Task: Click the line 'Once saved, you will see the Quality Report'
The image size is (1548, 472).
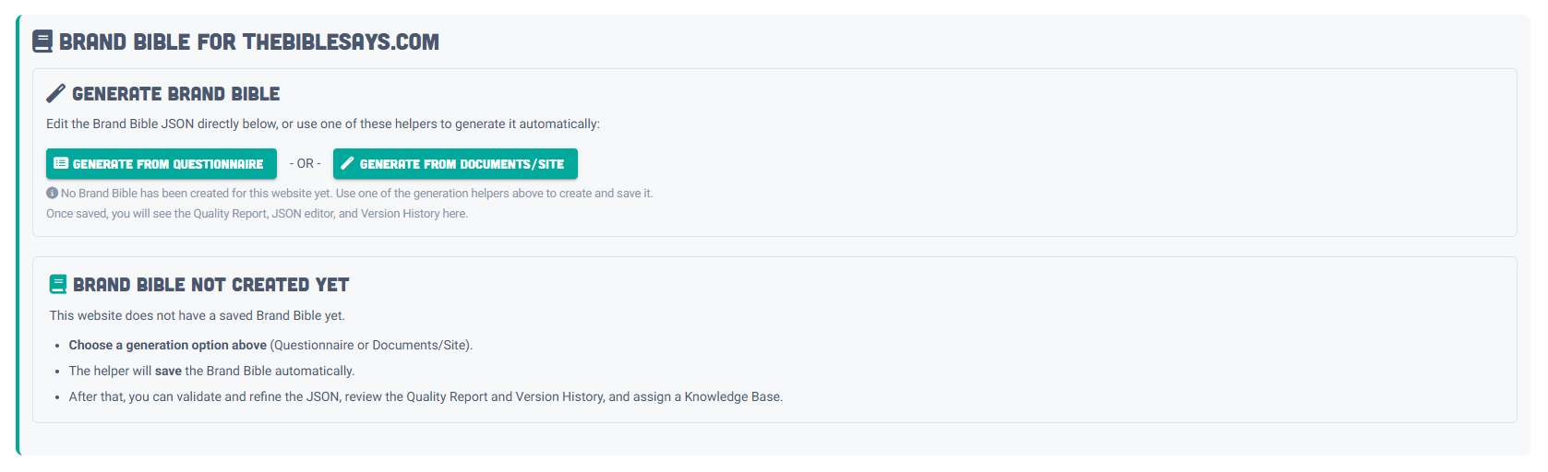Action: (258, 214)
